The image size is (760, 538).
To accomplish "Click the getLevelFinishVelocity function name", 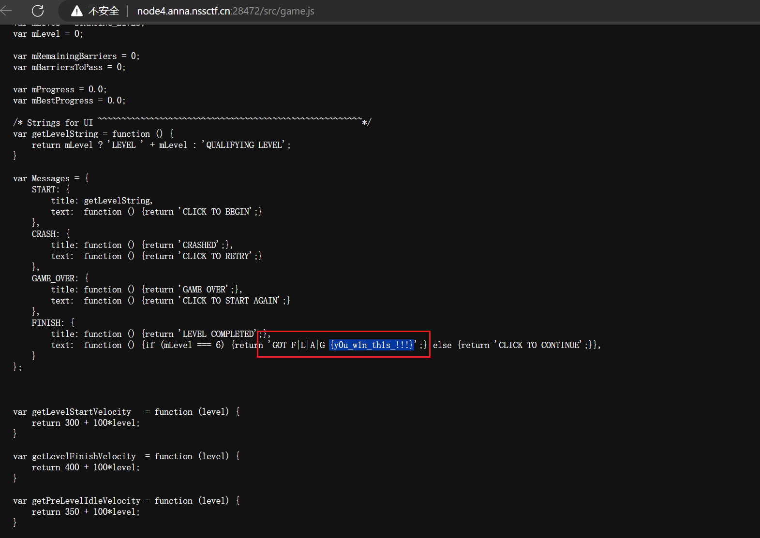I will (x=84, y=456).
